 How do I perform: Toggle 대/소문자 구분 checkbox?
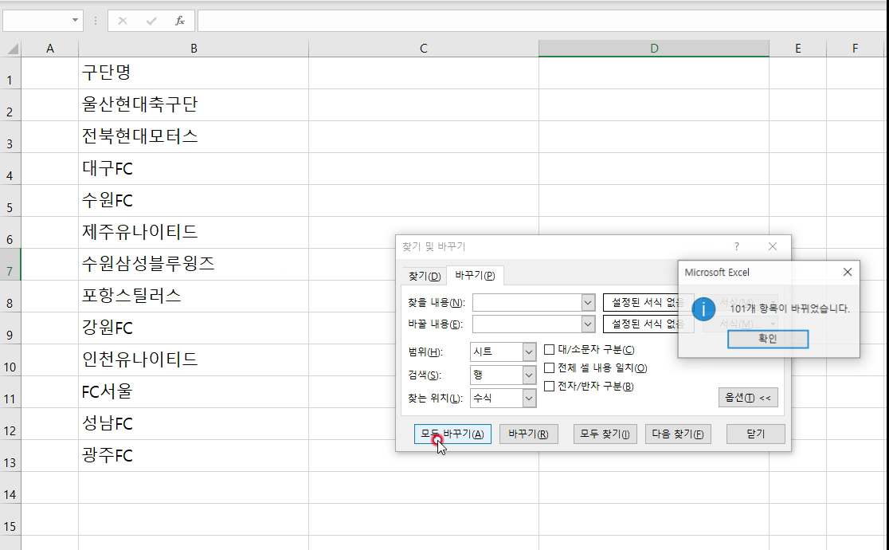pos(549,350)
